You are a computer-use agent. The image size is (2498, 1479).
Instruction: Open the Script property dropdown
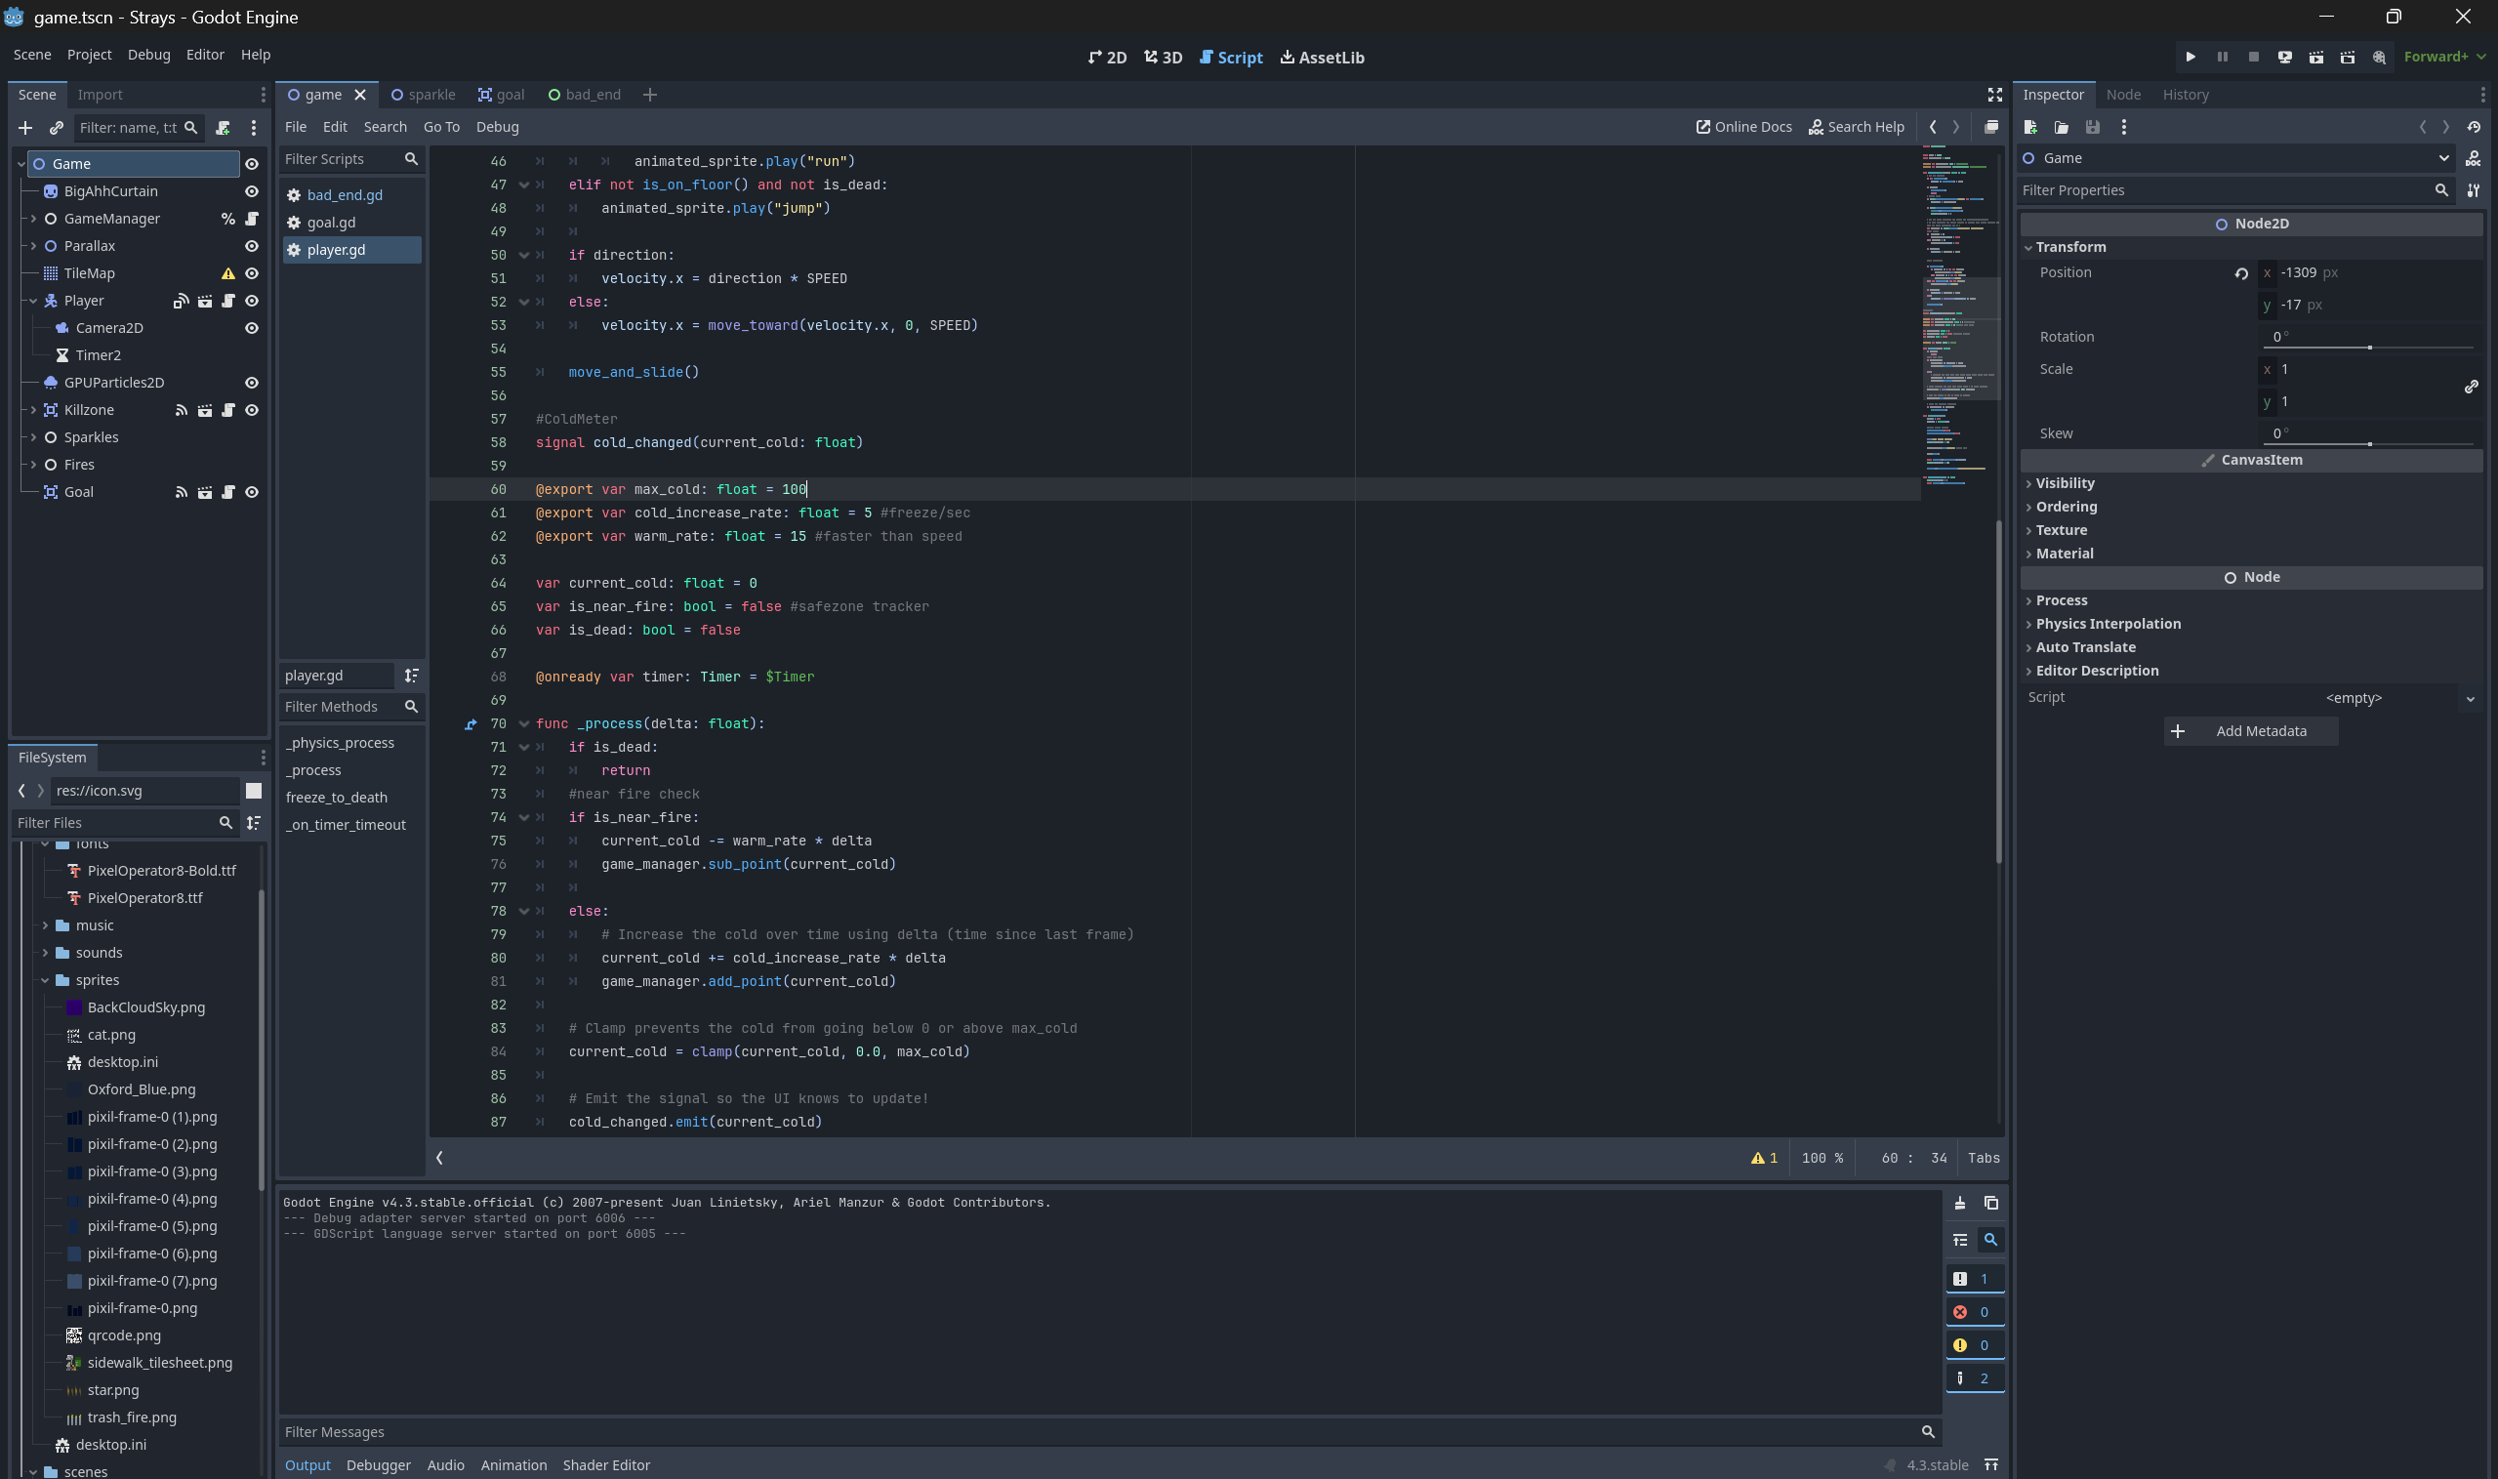[2469, 699]
